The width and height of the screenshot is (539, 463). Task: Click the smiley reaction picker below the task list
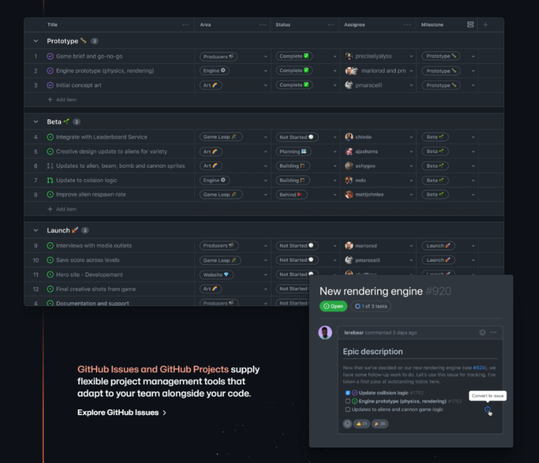click(348, 424)
